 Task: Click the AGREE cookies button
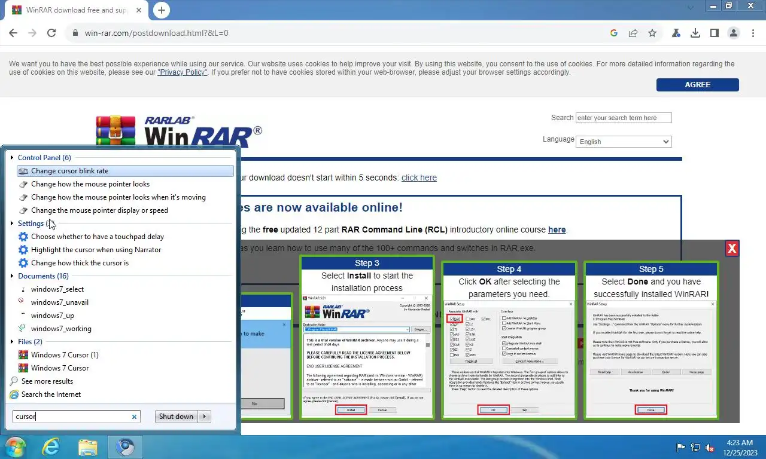(697, 85)
